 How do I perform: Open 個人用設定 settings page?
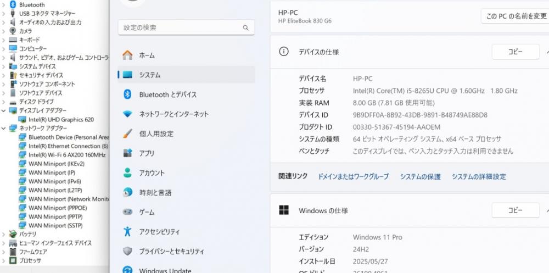point(186,133)
